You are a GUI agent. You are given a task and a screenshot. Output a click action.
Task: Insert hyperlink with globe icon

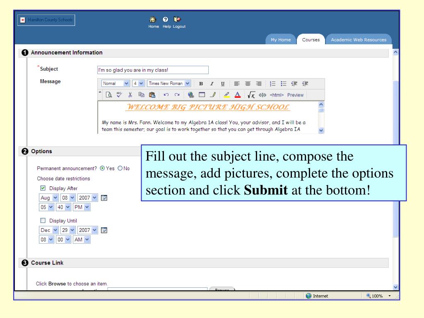coord(191,95)
